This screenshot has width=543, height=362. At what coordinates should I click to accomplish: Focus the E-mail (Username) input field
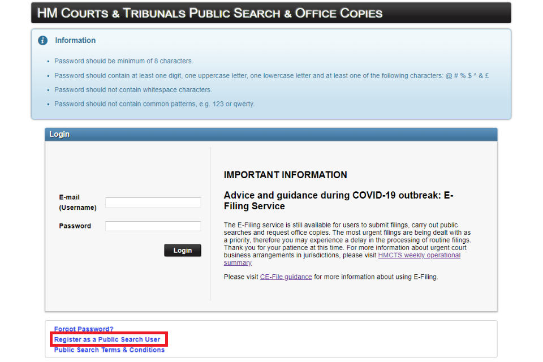tap(153, 202)
